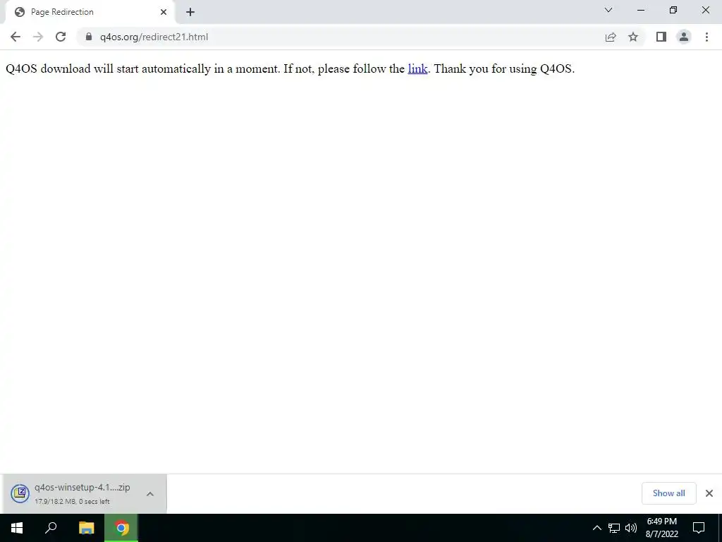Screen dimensions: 722x542
Task: Click download progress text 17.9/18.2 MB
Action: tap(73, 502)
